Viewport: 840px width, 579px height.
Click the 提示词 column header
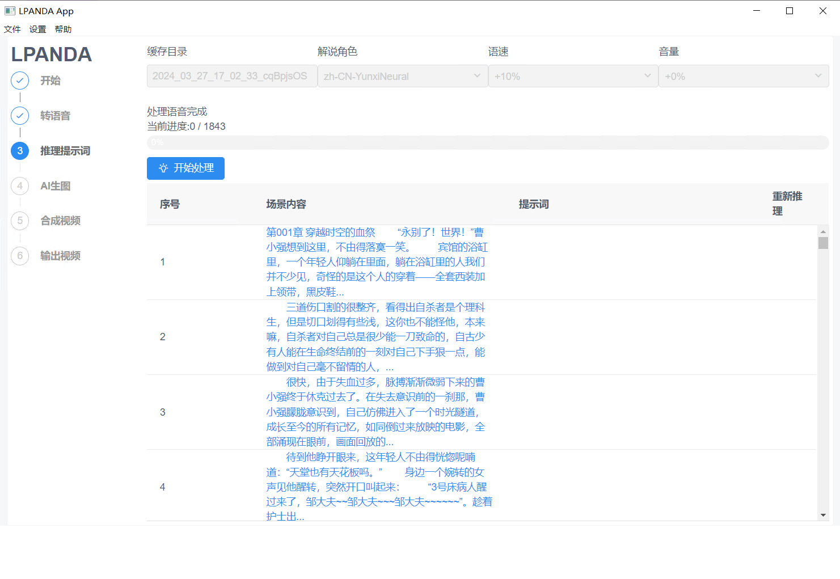click(x=534, y=204)
